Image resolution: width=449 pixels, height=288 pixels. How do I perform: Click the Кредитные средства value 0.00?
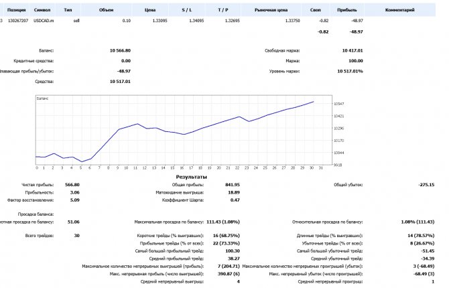pos(126,61)
